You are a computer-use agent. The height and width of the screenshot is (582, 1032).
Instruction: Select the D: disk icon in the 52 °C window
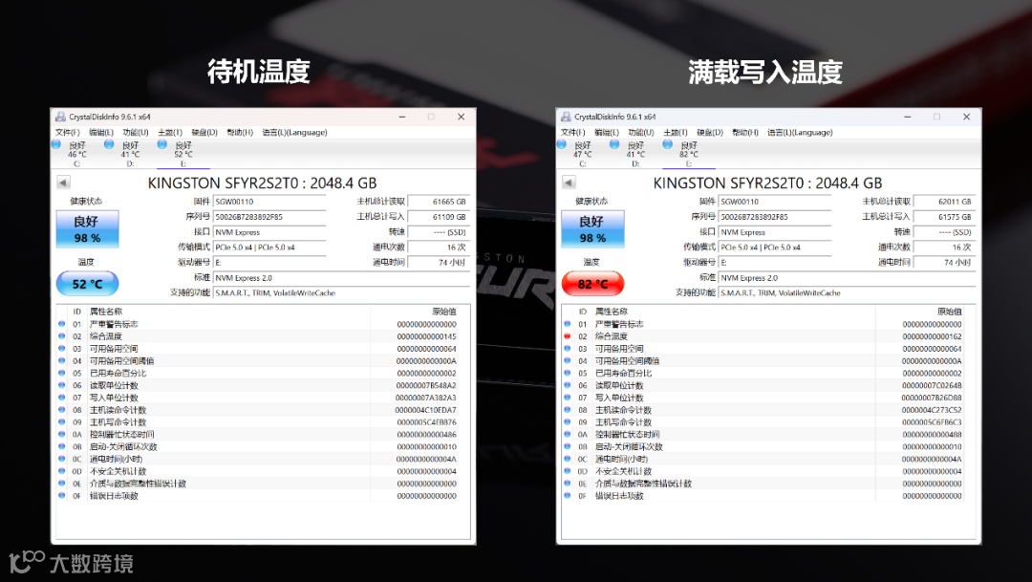tap(109, 144)
